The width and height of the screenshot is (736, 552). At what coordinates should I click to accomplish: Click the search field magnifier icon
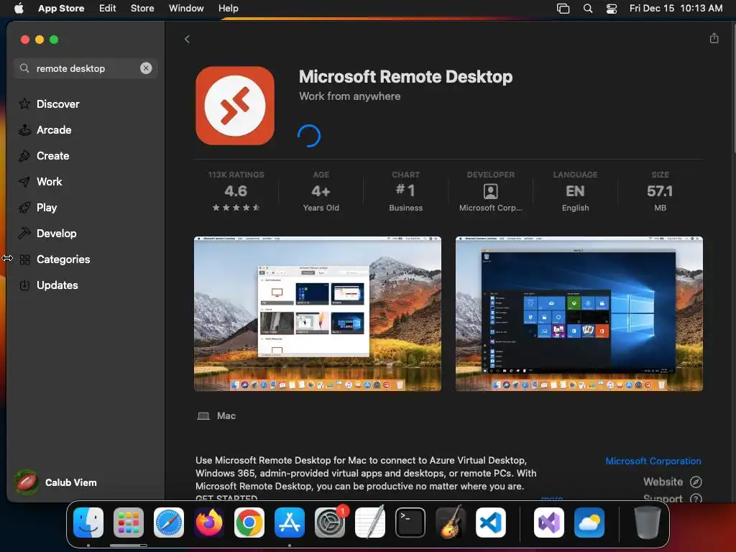(x=24, y=68)
